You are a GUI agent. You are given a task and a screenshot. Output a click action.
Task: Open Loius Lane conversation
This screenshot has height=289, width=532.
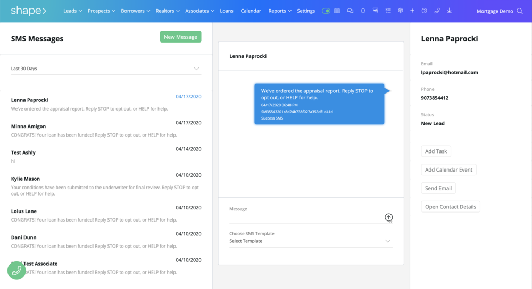point(106,215)
